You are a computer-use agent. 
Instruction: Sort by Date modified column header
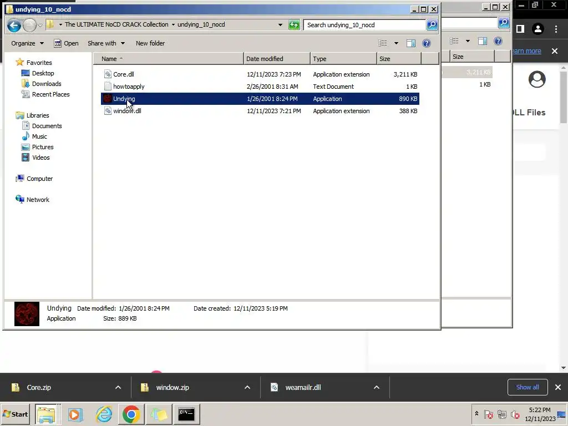coord(277,59)
